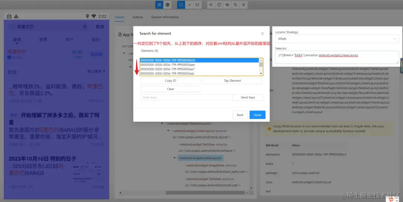Open the 默认排序 sort dropdown
403x202 pixels.
coord(96,71)
